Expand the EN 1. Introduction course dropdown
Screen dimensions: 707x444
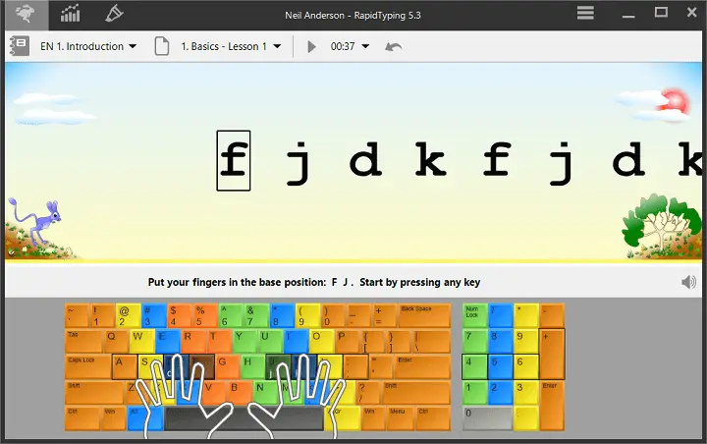[x=88, y=46]
